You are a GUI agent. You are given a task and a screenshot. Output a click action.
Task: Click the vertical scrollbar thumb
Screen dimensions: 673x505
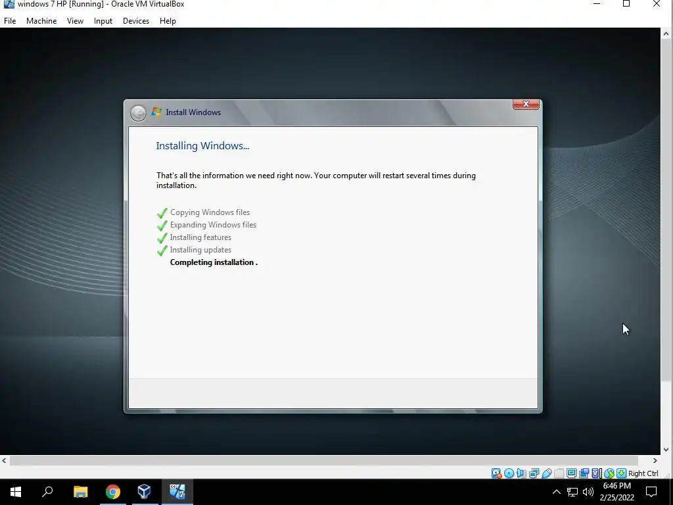coord(666,210)
